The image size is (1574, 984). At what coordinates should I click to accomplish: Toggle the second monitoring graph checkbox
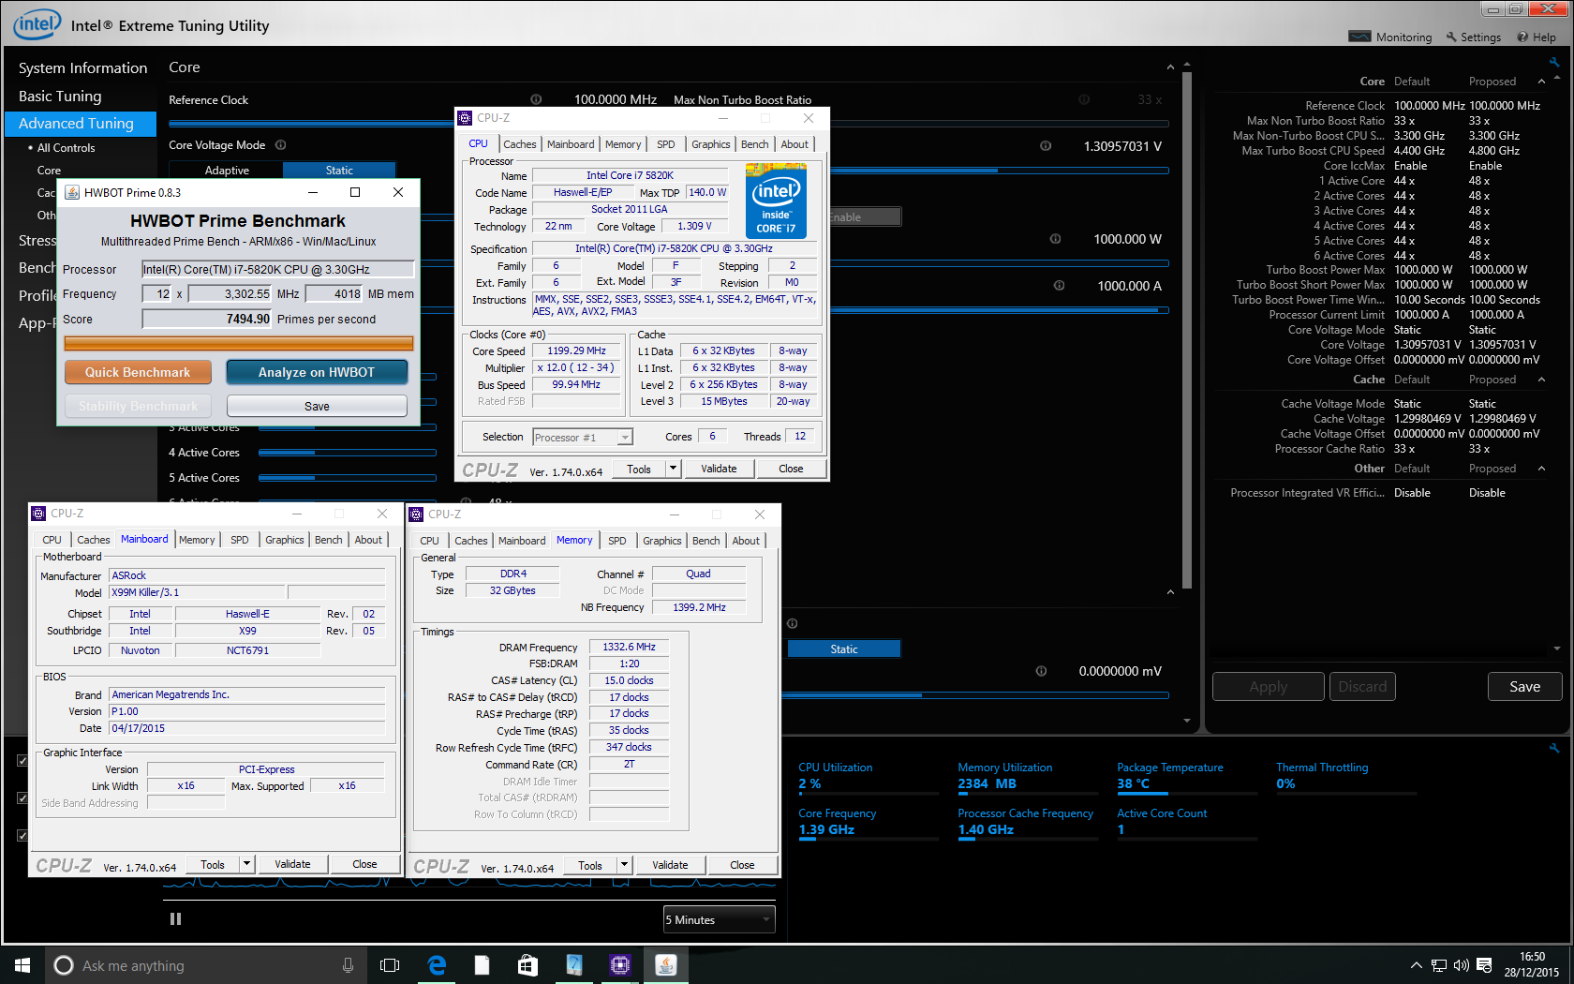[x=22, y=798]
